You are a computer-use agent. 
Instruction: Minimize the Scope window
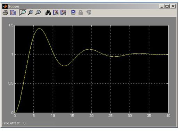[162, 6]
